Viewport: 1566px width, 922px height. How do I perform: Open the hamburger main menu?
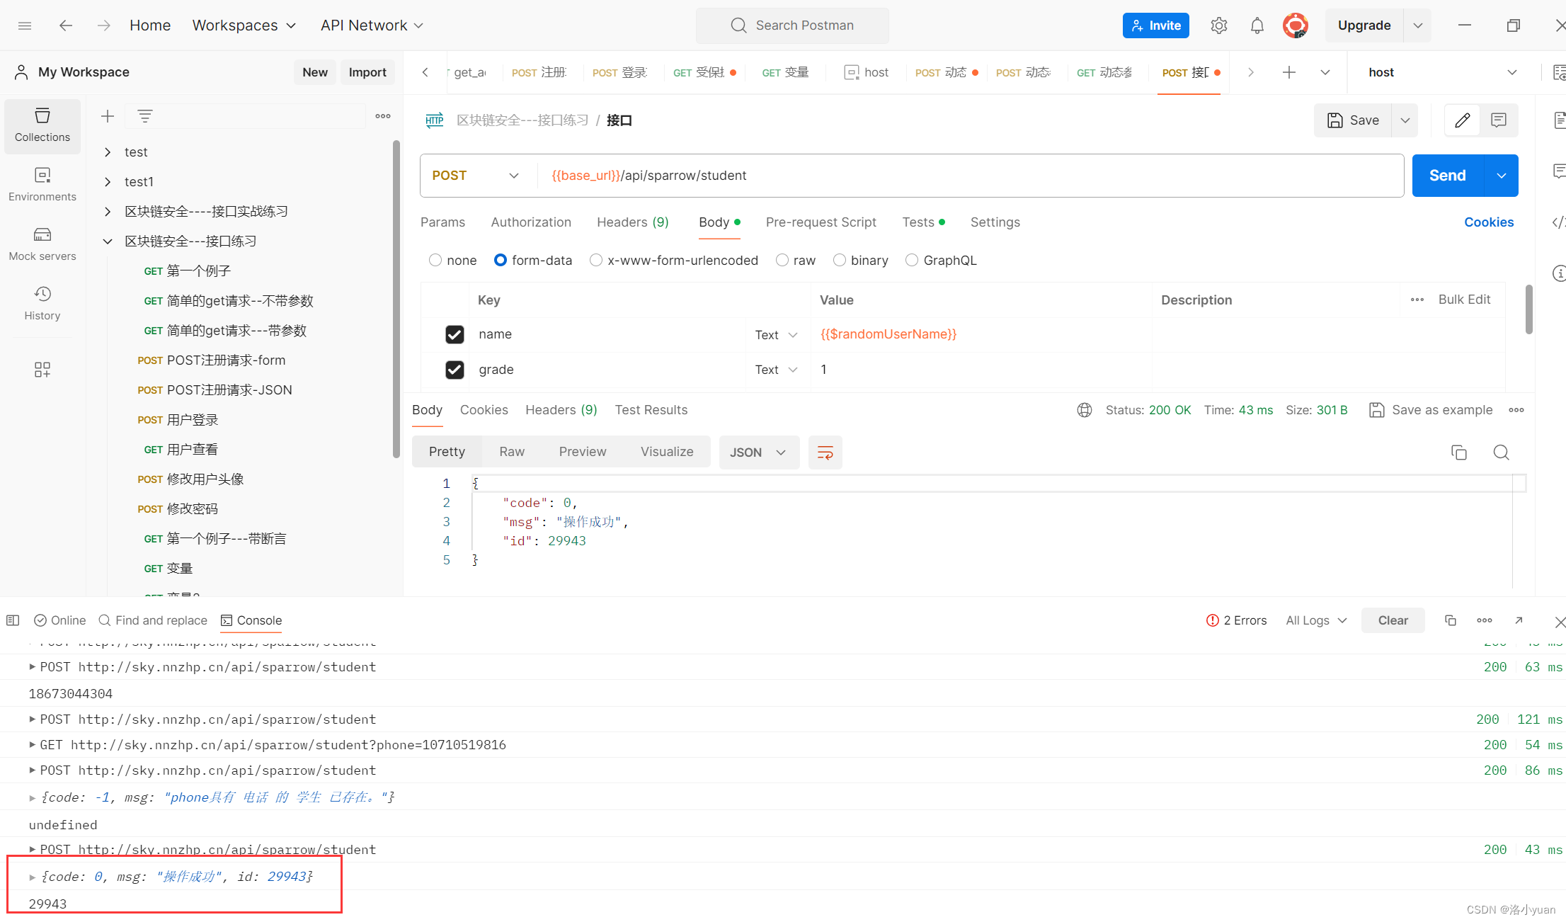25,25
